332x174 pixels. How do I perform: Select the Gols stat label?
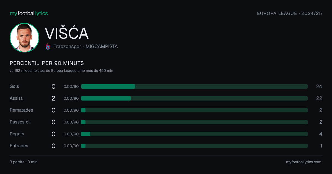[x=14, y=86]
